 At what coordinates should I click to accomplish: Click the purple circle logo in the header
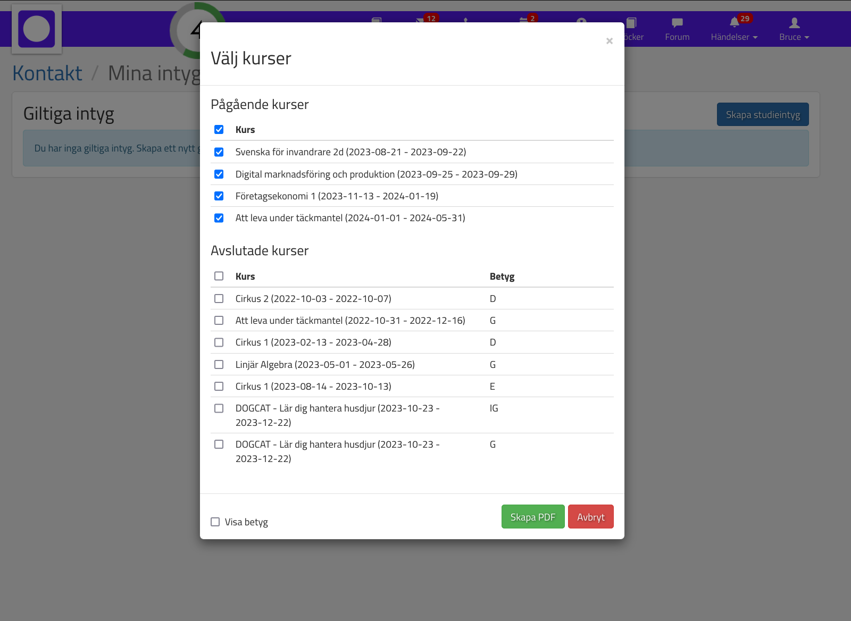click(37, 29)
